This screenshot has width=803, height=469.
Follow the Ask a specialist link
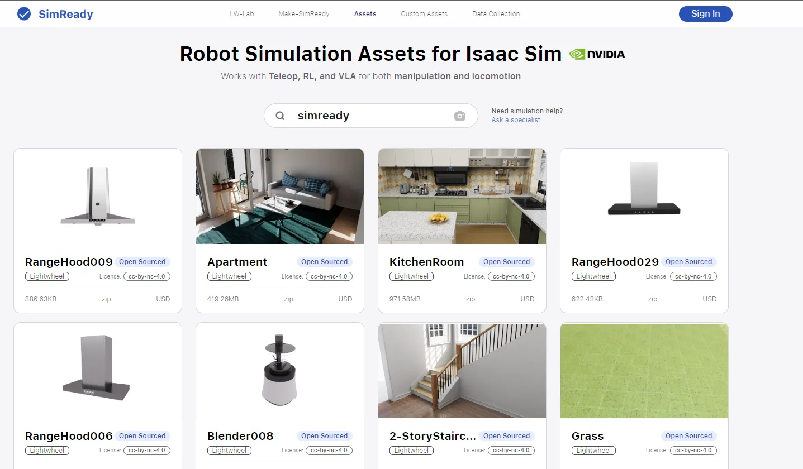tap(516, 120)
